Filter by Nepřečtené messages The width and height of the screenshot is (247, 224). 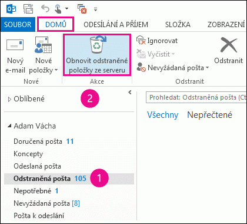(x=209, y=115)
